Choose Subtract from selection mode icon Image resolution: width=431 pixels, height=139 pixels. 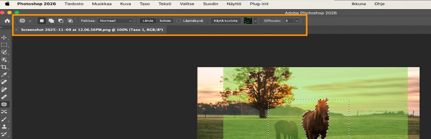[x=61, y=21]
